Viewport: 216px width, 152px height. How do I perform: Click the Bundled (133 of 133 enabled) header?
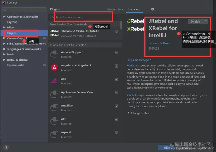coord(69,45)
